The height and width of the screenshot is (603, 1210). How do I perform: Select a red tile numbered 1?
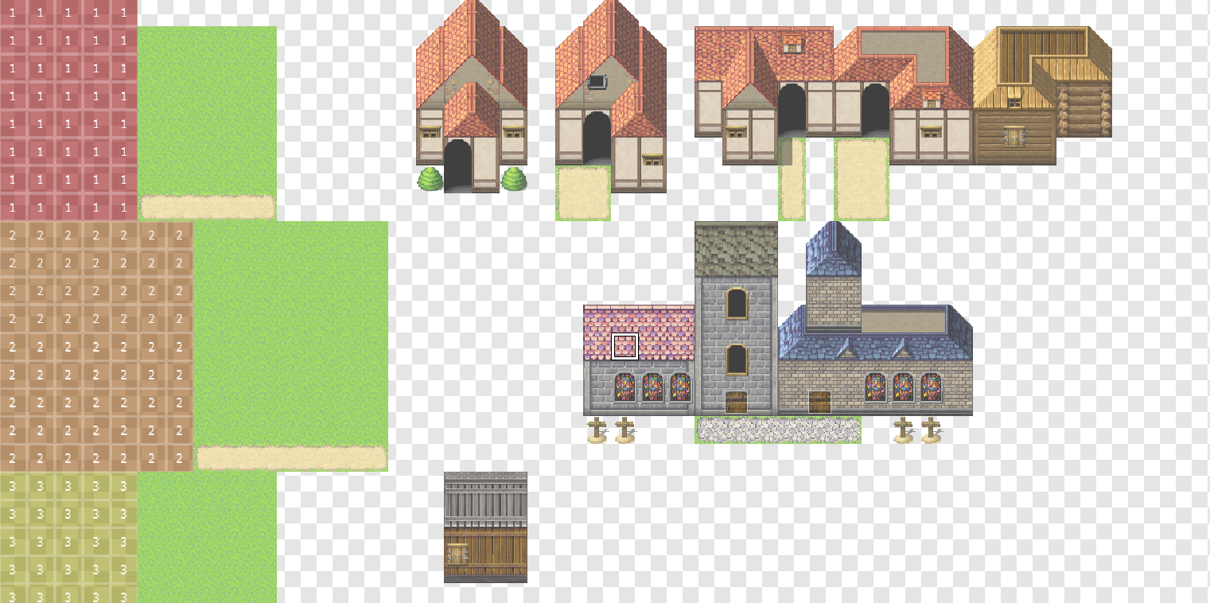click(68, 95)
